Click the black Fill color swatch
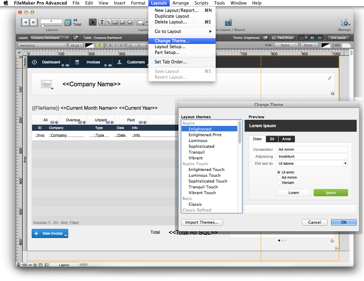364x281 pixels. point(326,45)
